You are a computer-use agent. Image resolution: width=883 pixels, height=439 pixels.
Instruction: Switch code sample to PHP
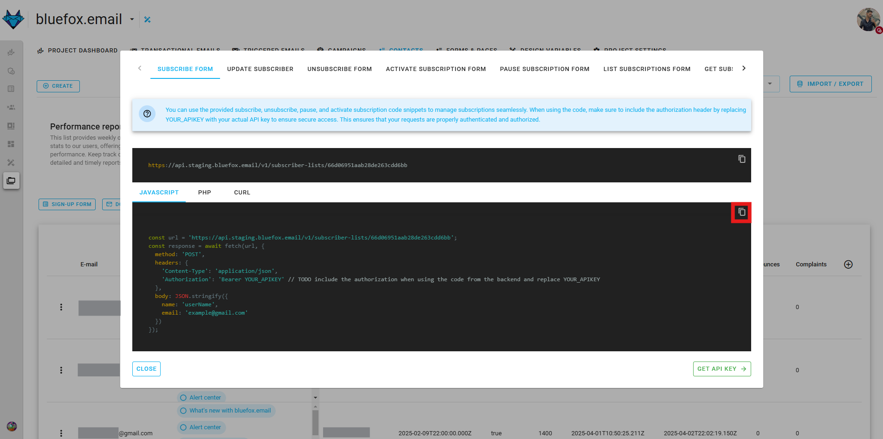tap(204, 193)
